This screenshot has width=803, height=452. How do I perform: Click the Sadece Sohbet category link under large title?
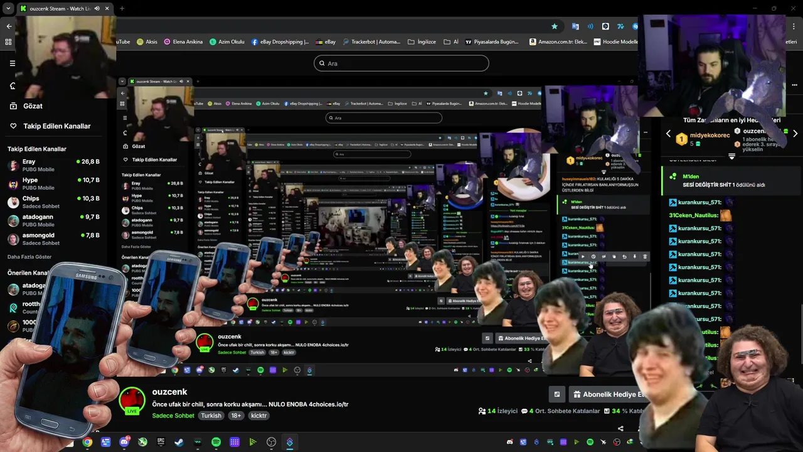(173, 416)
